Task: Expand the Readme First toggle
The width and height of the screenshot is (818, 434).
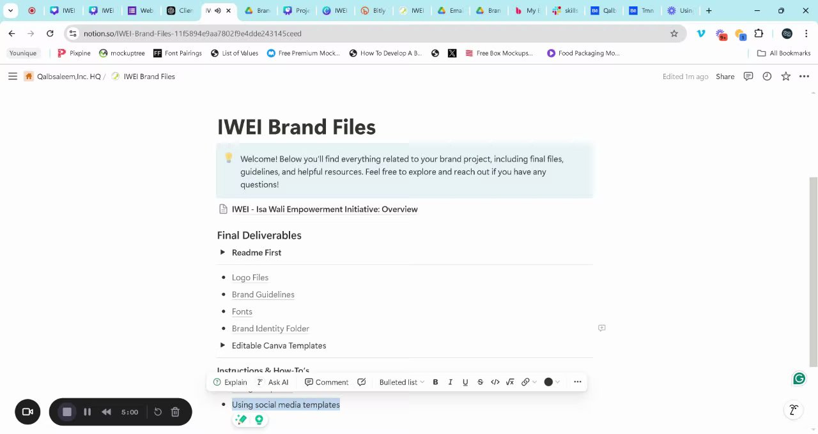Action: point(222,253)
